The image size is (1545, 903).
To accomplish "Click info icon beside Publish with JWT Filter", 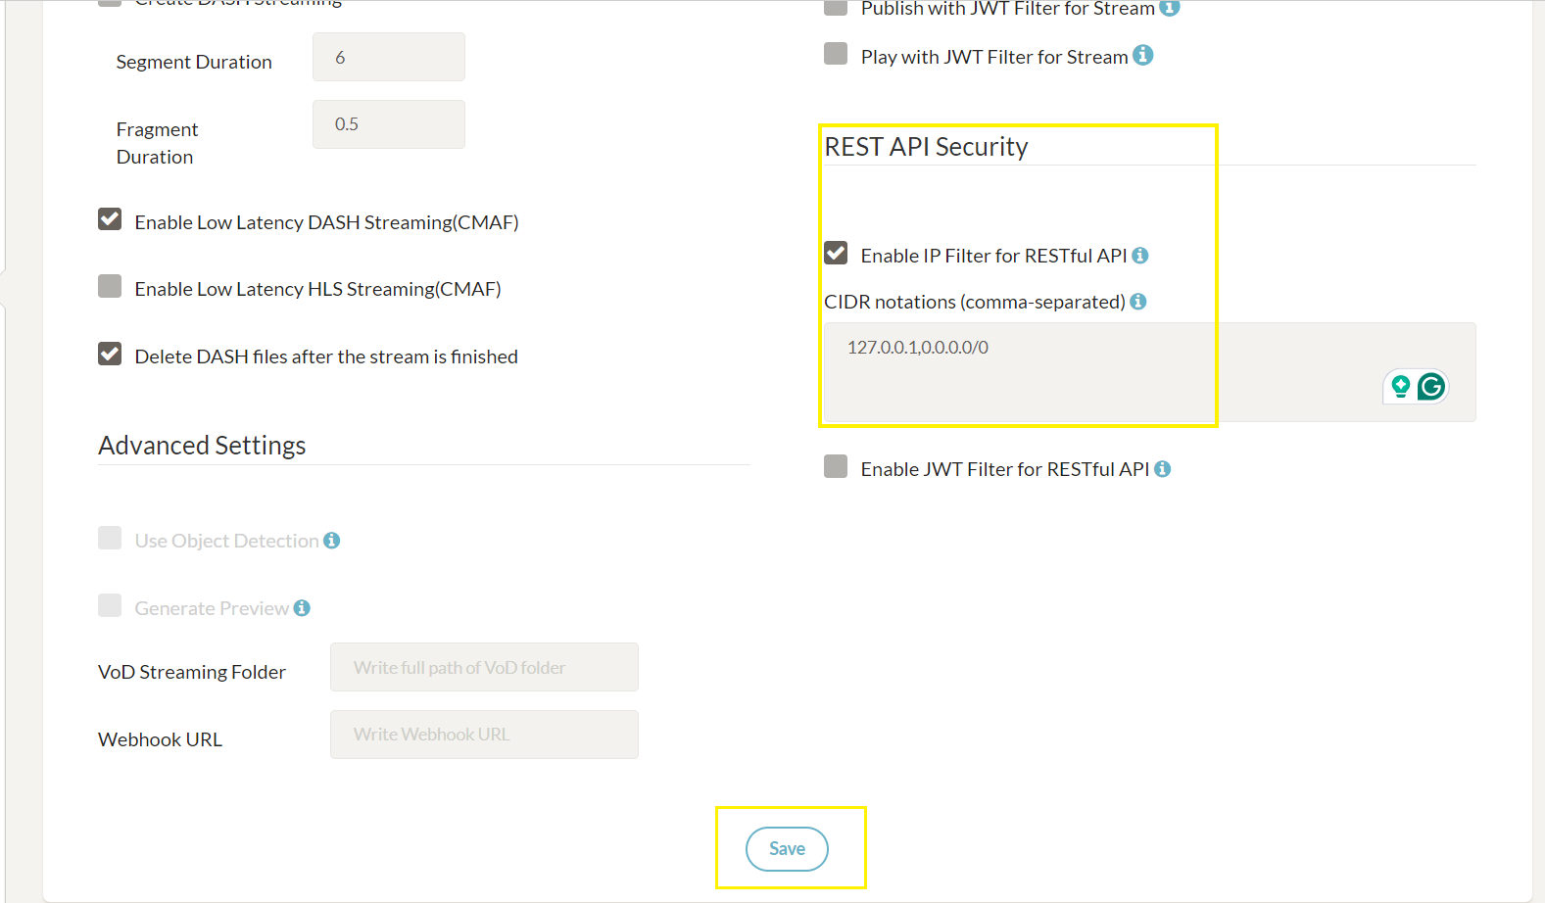I will point(1169,7).
